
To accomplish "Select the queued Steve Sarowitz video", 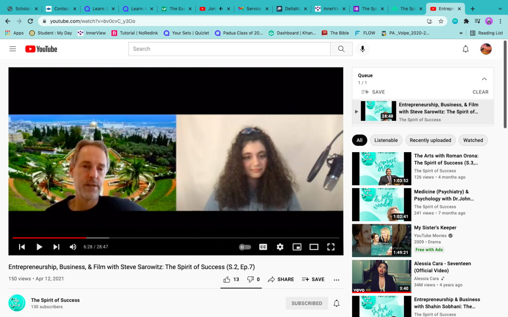I will click(x=423, y=112).
